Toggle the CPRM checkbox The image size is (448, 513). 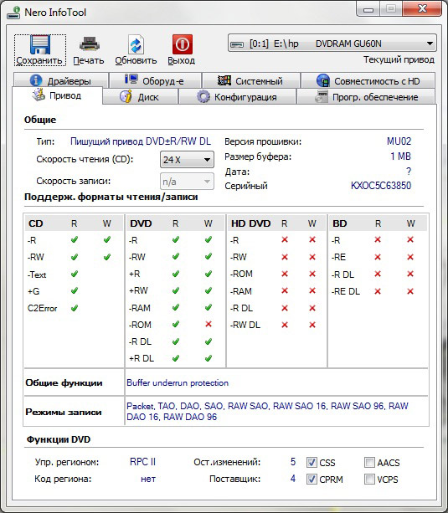312,480
